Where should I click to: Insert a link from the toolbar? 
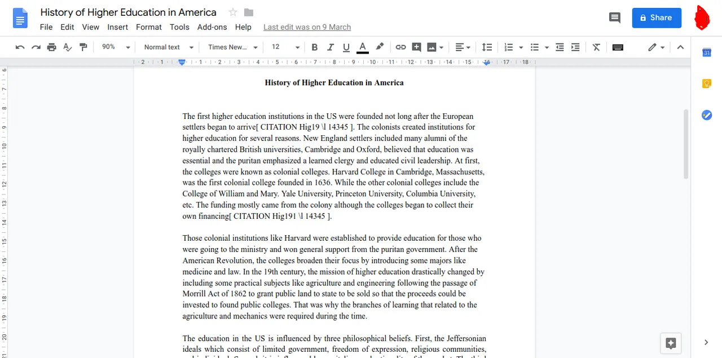(400, 47)
